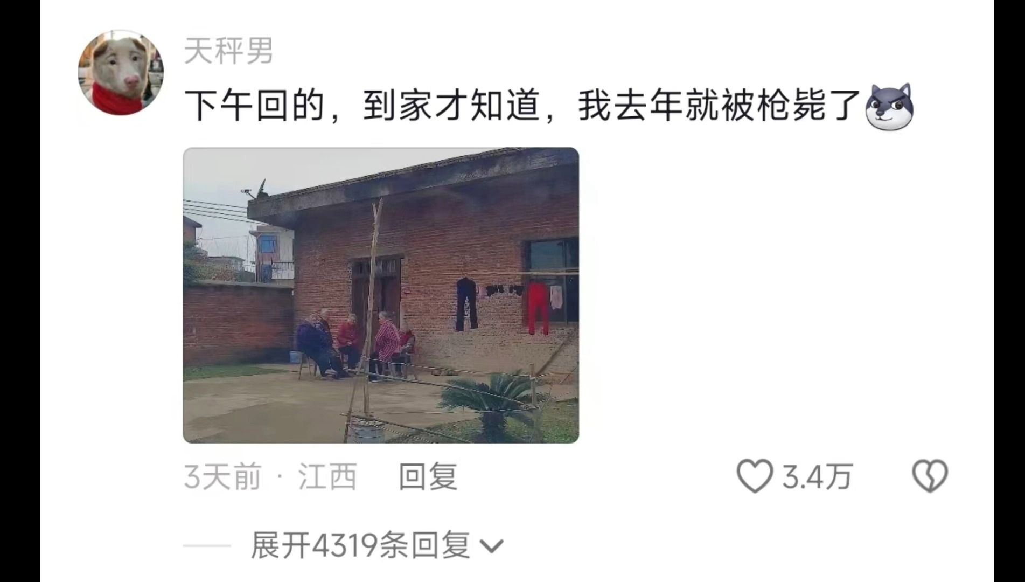Tap the 3天前 timestamp
1025x582 pixels.
tap(222, 477)
